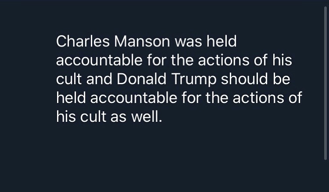Click the final word "well."
The width and height of the screenshot is (329, 192).
[147, 117]
